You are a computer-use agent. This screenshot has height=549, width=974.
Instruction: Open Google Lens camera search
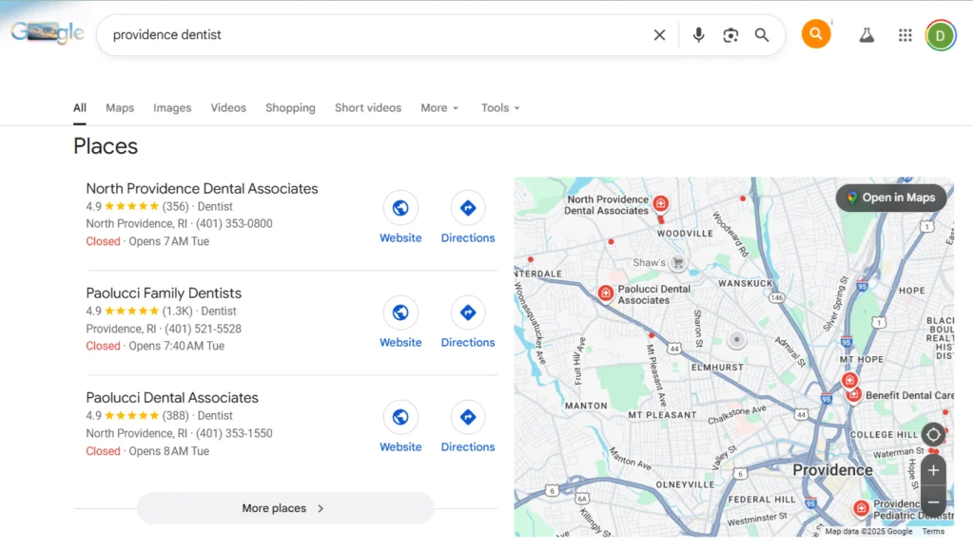coord(730,34)
